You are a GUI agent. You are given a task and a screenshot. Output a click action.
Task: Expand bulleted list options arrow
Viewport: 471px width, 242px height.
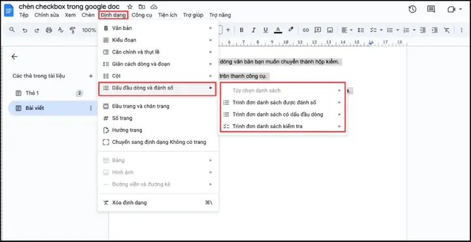coord(398,30)
